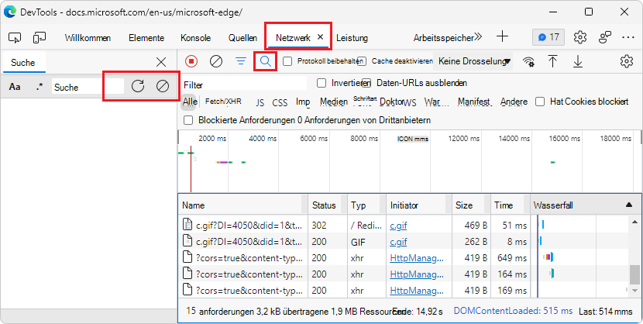Click the inspect element picker icon

[15, 38]
